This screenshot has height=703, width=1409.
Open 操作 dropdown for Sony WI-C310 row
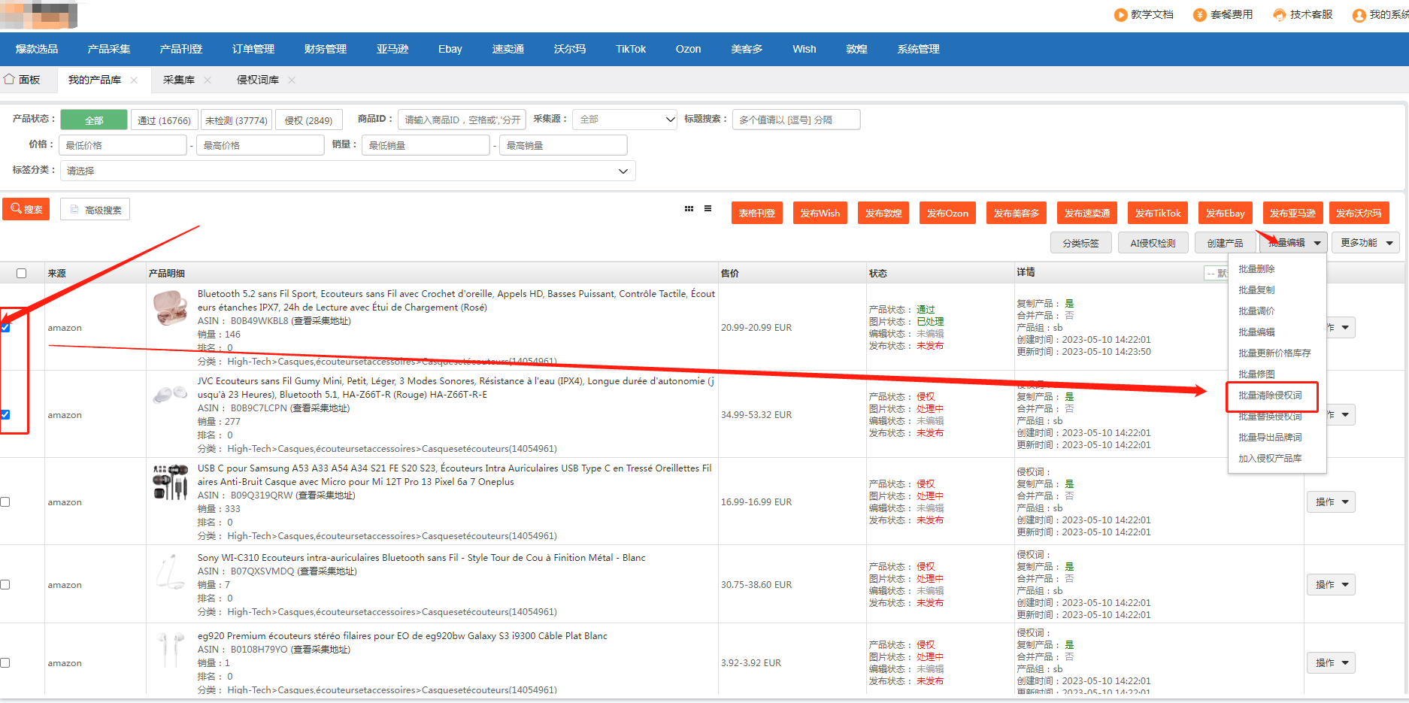click(x=1331, y=584)
